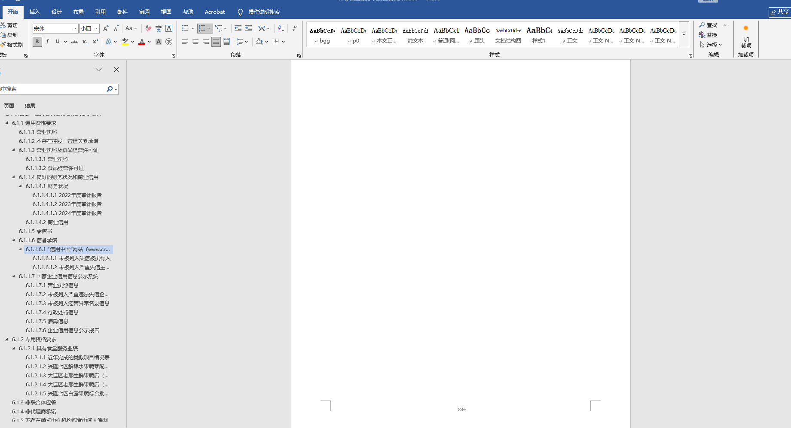
Task: Collapse the 6.1.1.4 良好的财务状况和商业信用 node
Action: tap(13, 177)
